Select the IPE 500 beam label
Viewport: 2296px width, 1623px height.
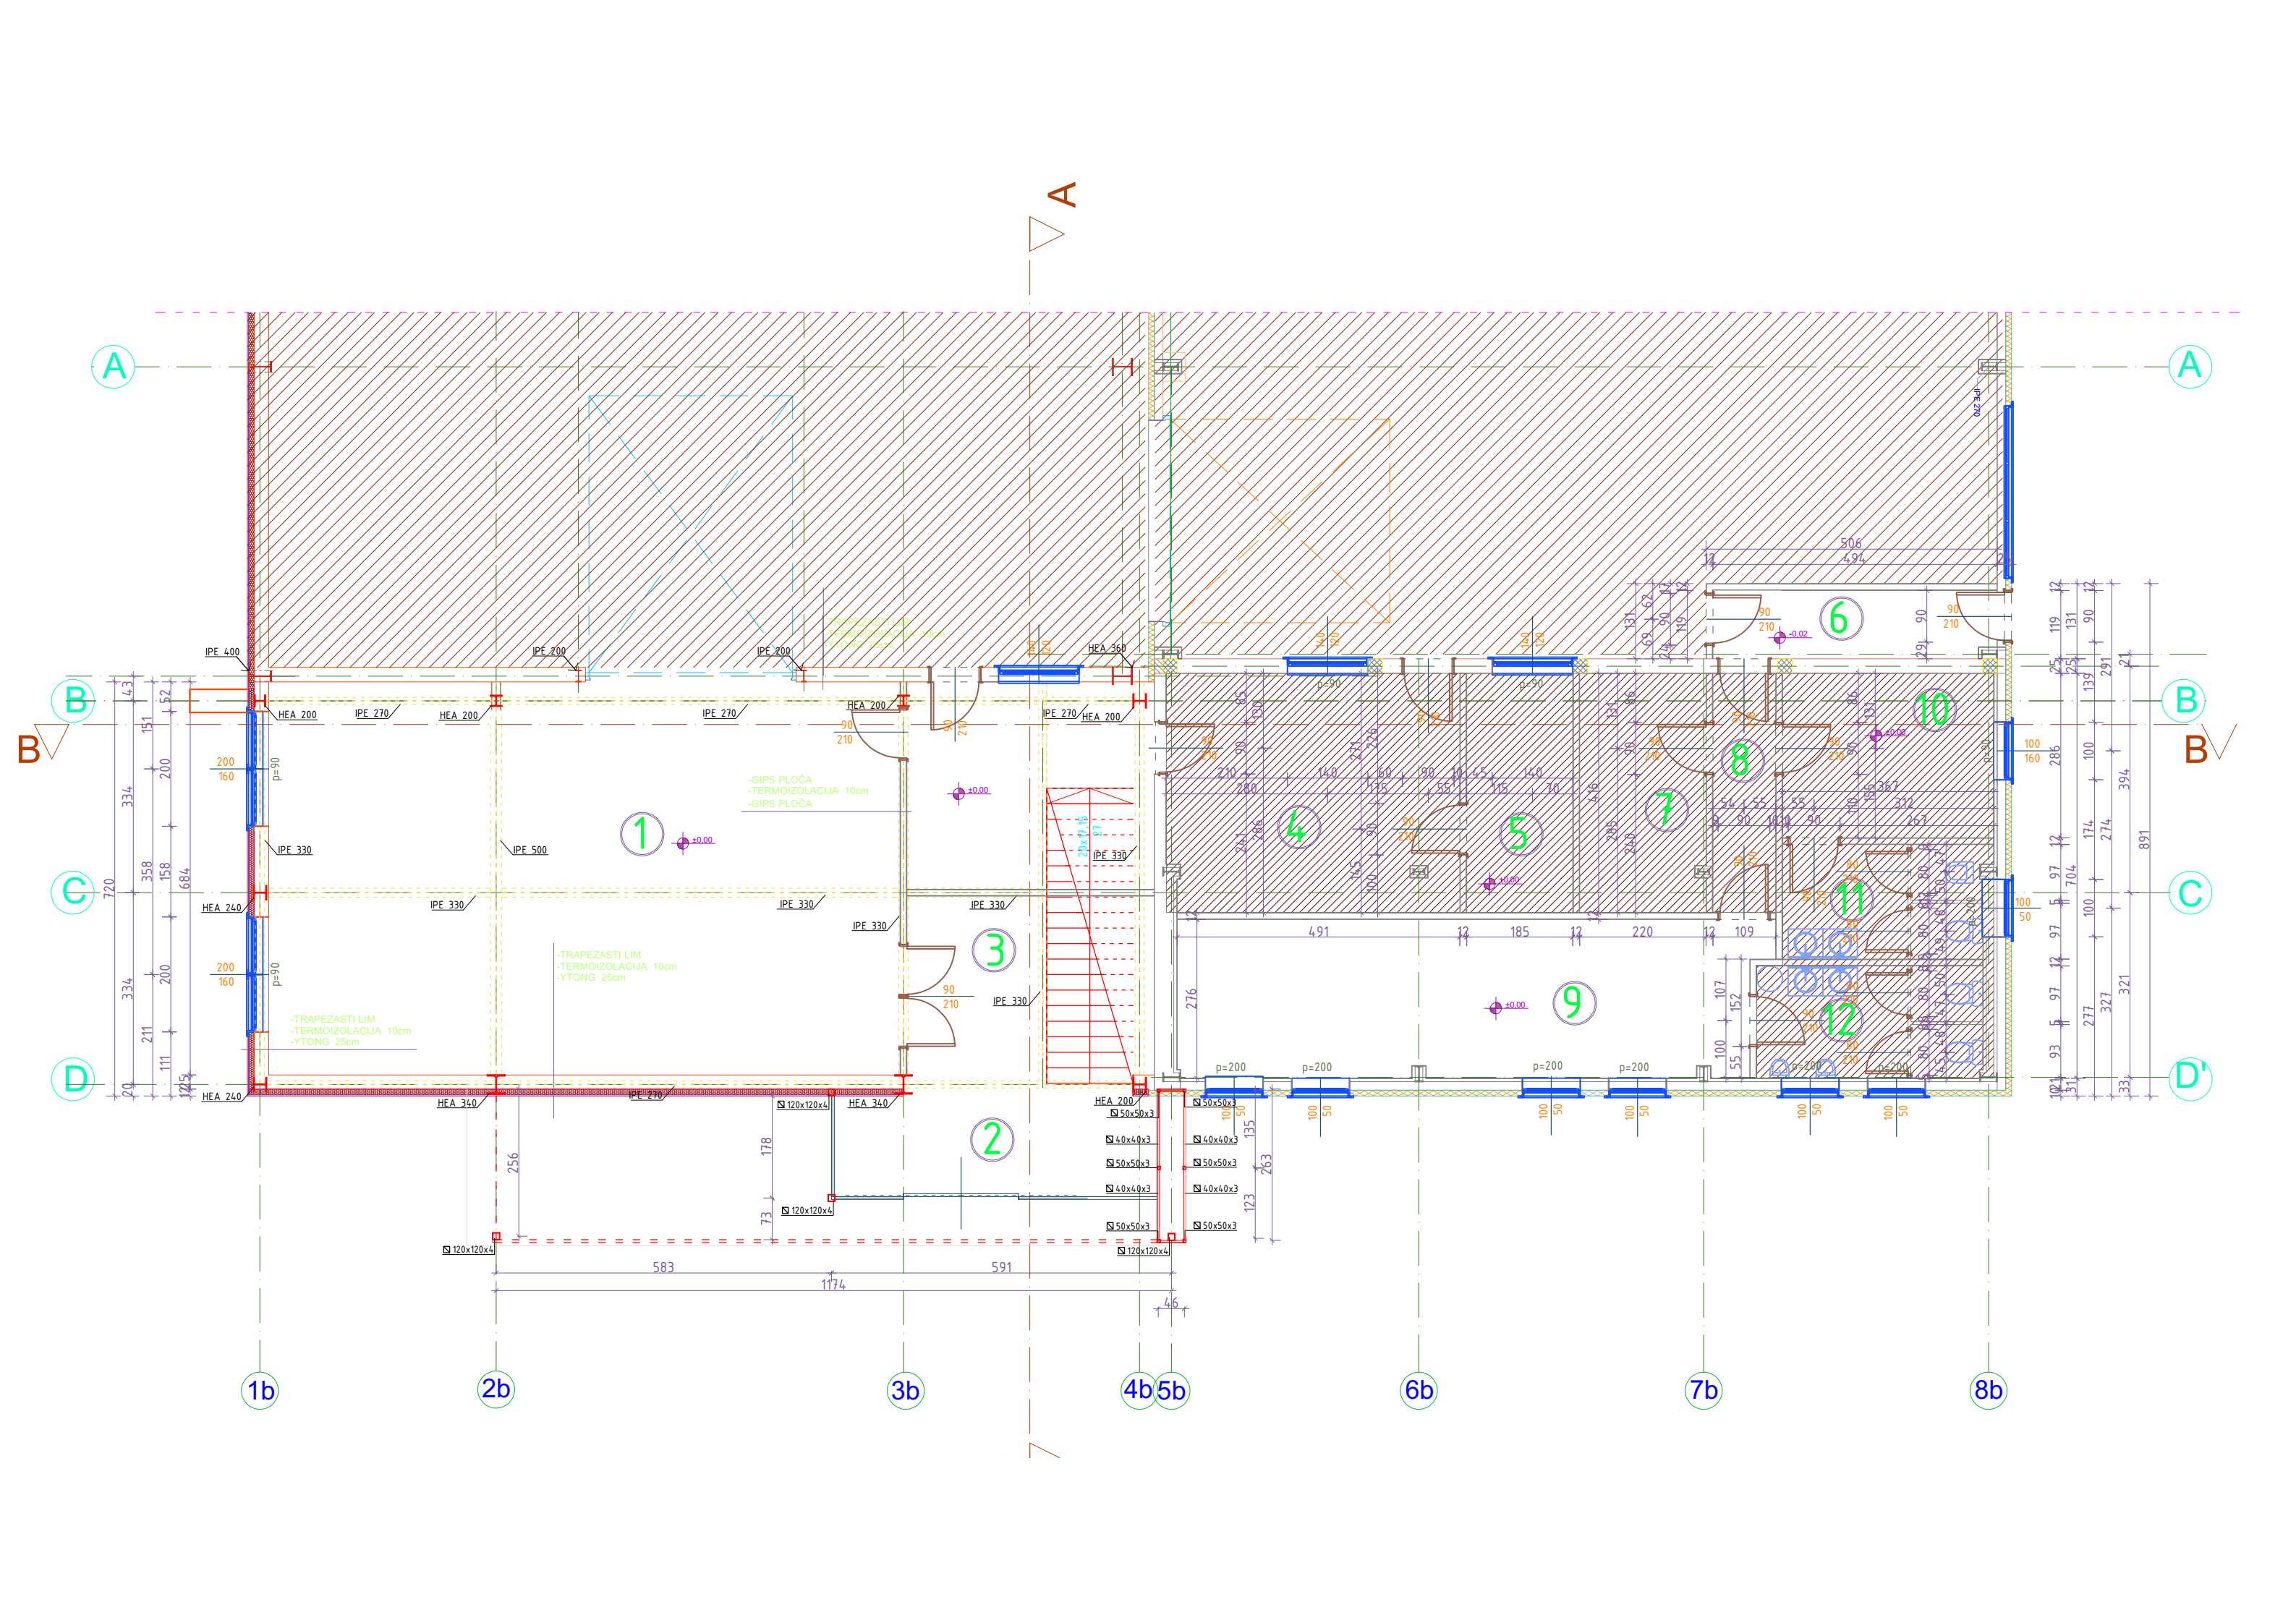tap(529, 850)
